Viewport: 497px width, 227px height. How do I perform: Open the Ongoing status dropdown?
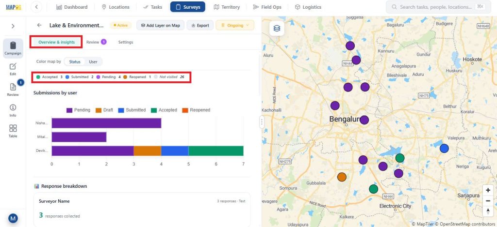tap(235, 25)
